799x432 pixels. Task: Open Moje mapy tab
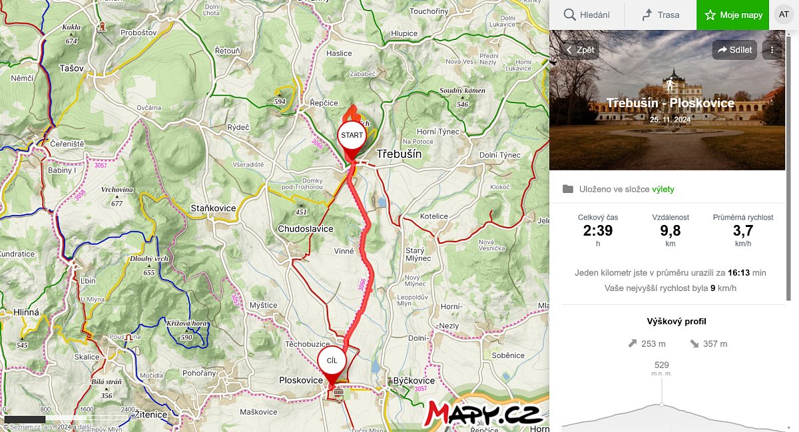pyautogui.click(x=733, y=15)
